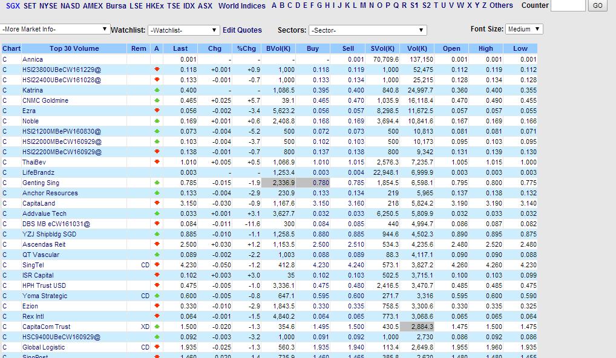Open chart for Annica row

[x=5, y=60]
